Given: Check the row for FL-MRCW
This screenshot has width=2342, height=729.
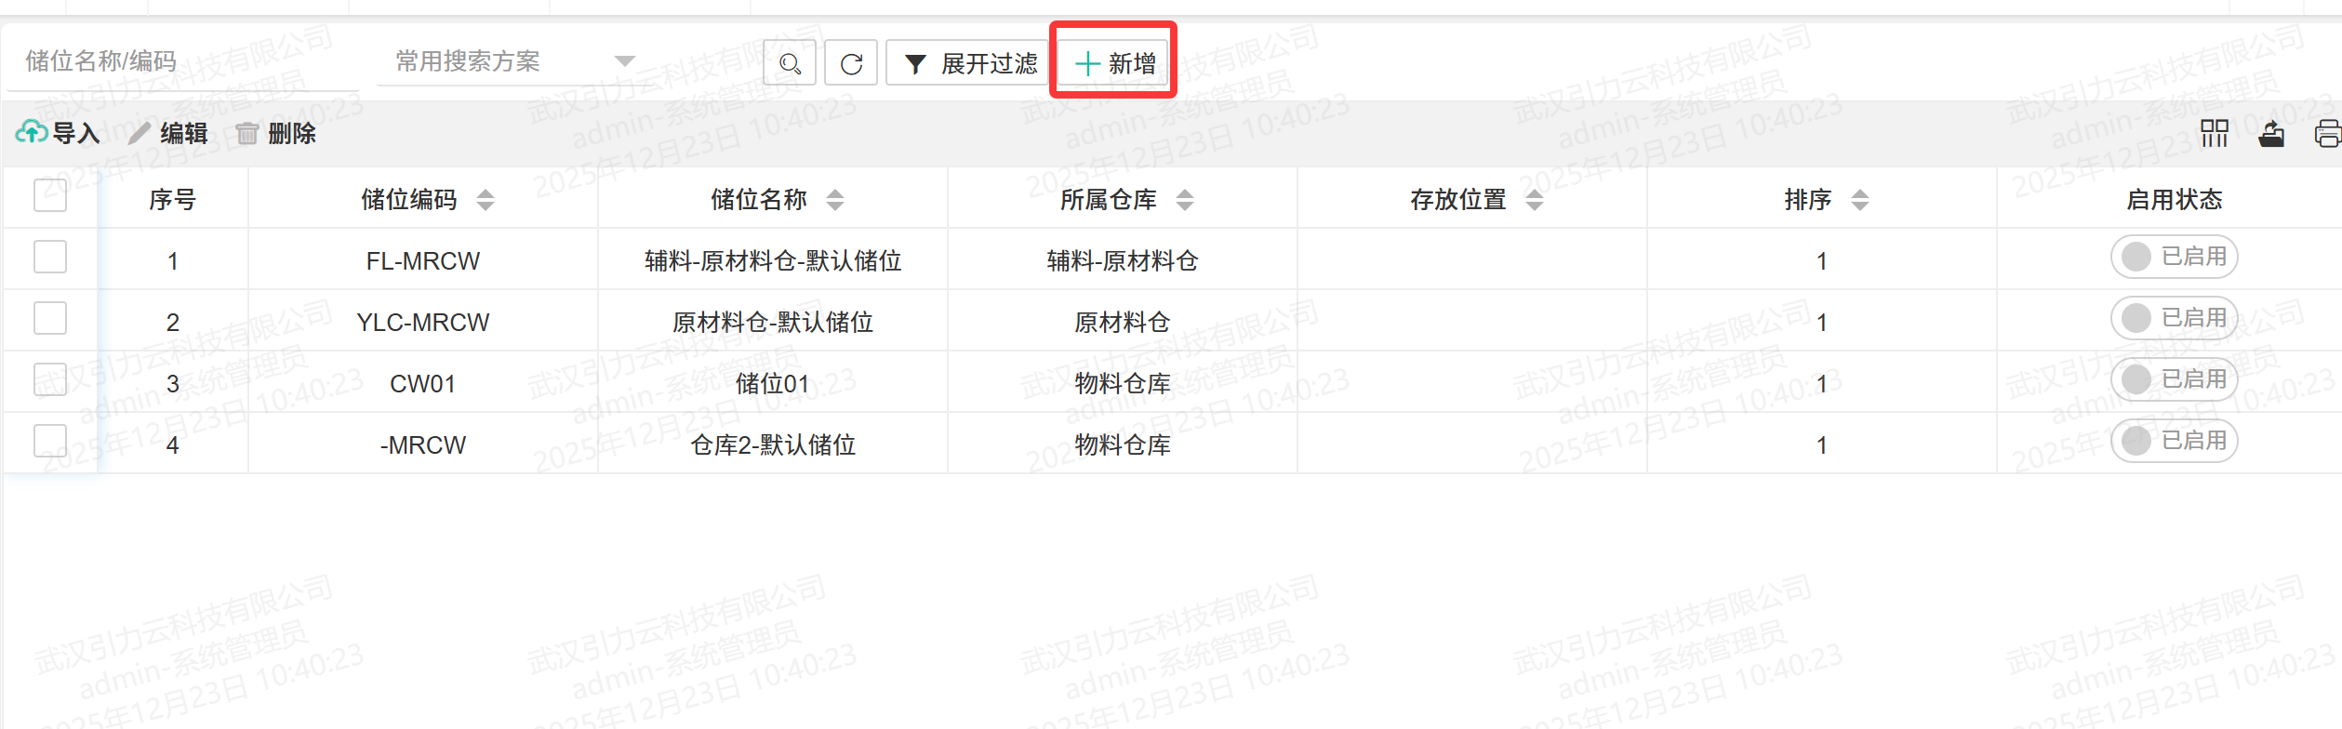Looking at the screenshot, I should (x=50, y=257).
